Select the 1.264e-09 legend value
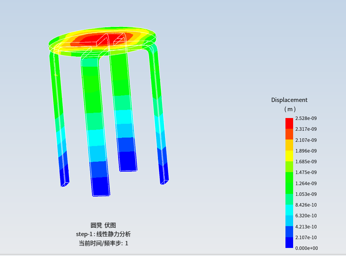 click(306, 183)
